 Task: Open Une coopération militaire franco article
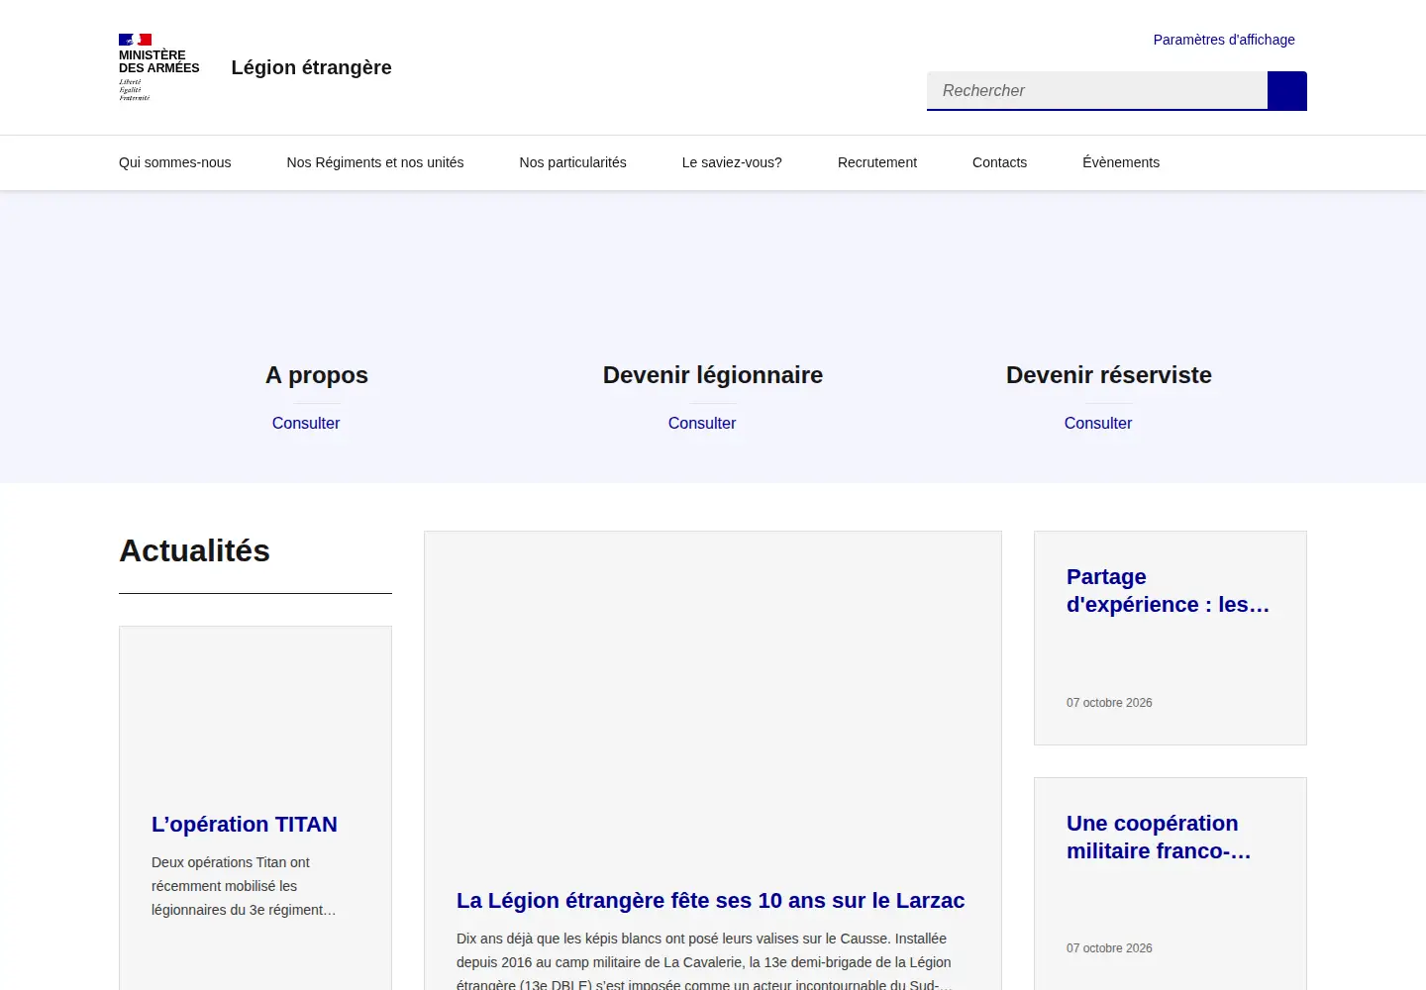pyautogui.click(x=1159, y=838)
